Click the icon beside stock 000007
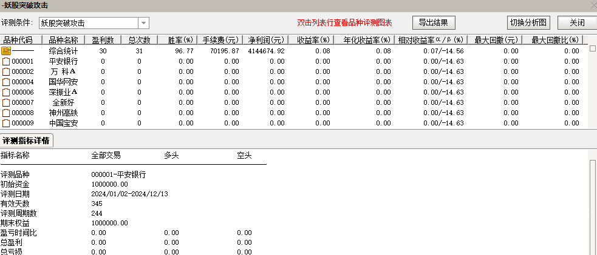Screen dimensions: 597x255 [x=6, y=102]
